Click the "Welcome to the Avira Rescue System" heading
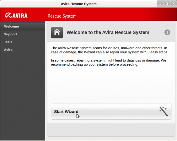 [x=108, y=32]
